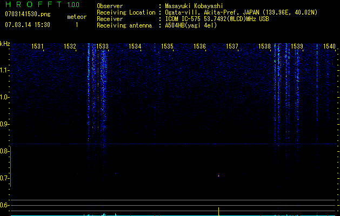Image resolution: width=340 pixels, height=216 pixels.
Task: Click the 1.0 kHz frequency label
Action: pyautogui.click(x=4, y=97)
